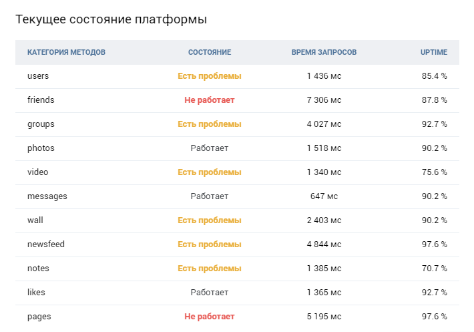The image size is (474, 332).
Task: Select the pages category name
Action: tap(39, 317)
